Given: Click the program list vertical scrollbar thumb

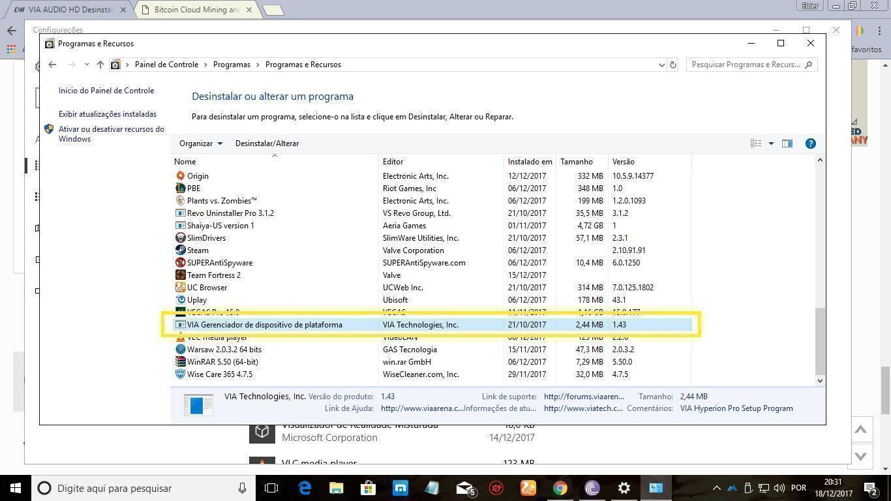Looking at the screenshot, I should pos(820,340).
